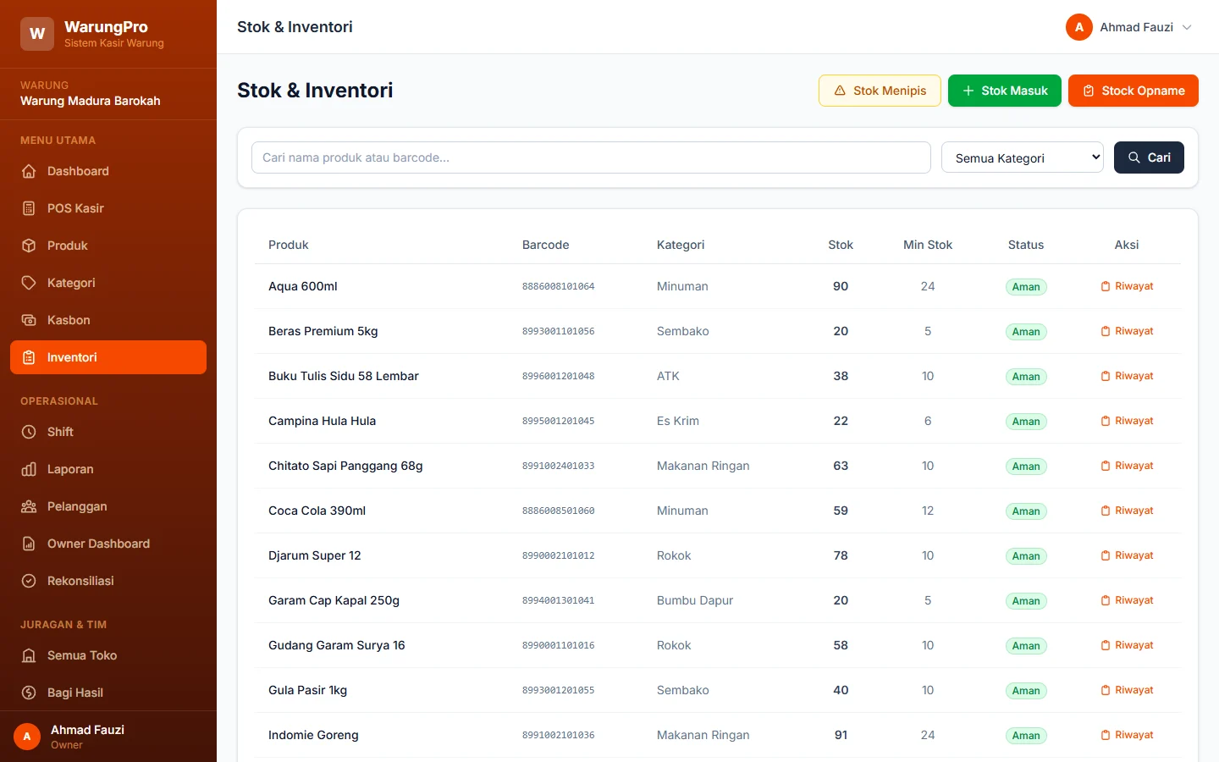Image resolution: width=1219 pixels, height=762 pixels.
Task: Open Riwayat for Djarum Super 12
Action: tap(1127, 555)
